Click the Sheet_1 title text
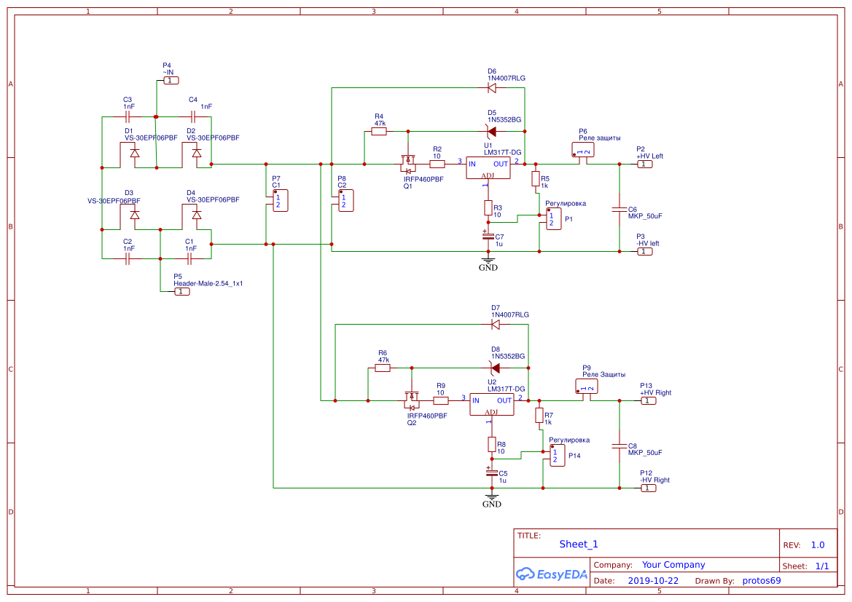852x602 pixels. click(579, 544)
